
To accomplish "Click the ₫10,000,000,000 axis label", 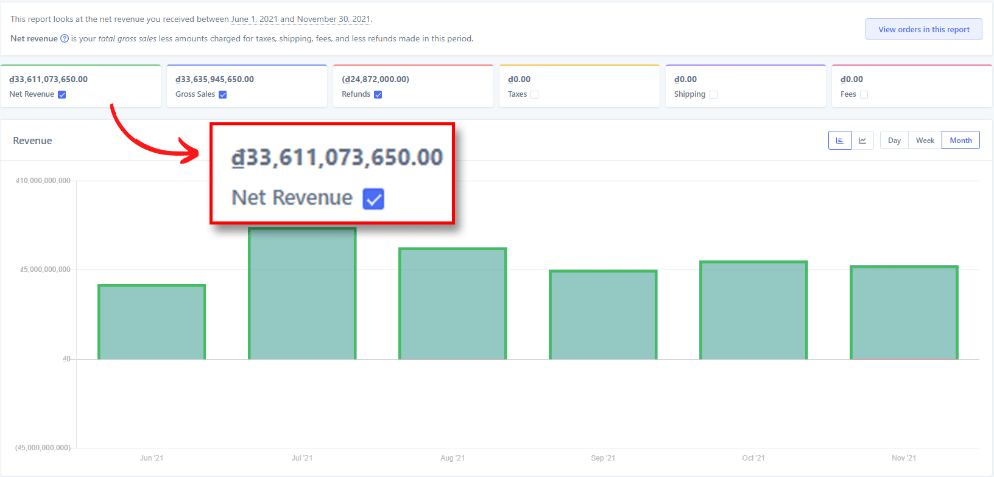I will [x=43, y=181].
